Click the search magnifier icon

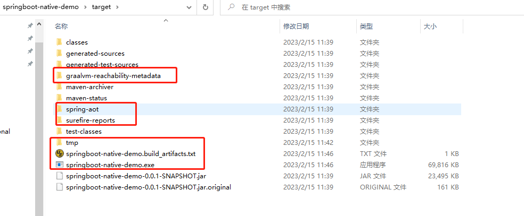tap(231, 7)
